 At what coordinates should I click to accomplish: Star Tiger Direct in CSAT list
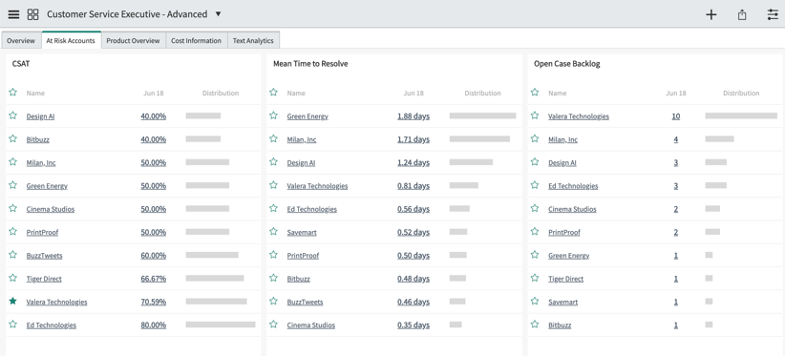click(13, 278)
